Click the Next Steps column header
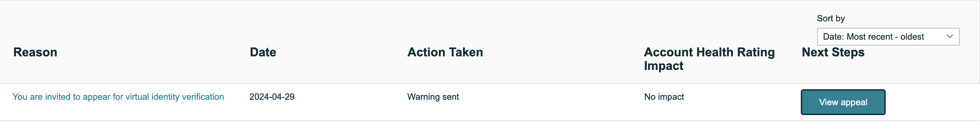 tap(833, 52)
